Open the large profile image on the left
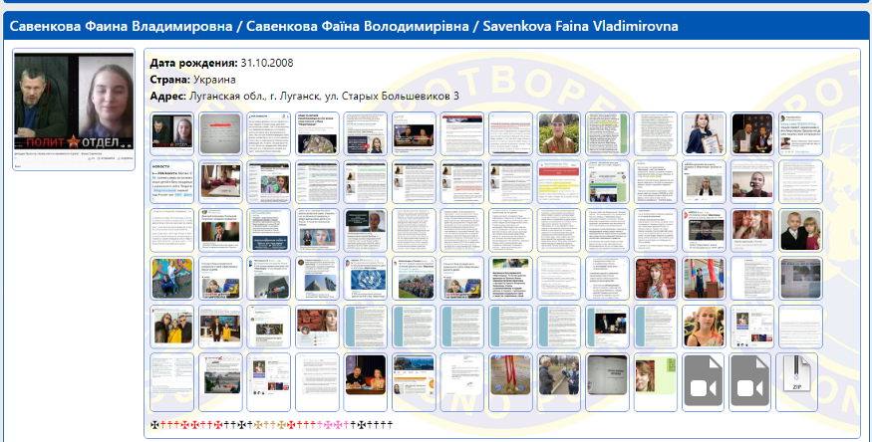The width and height of the screenshot is (872, 442). point(73,103)
